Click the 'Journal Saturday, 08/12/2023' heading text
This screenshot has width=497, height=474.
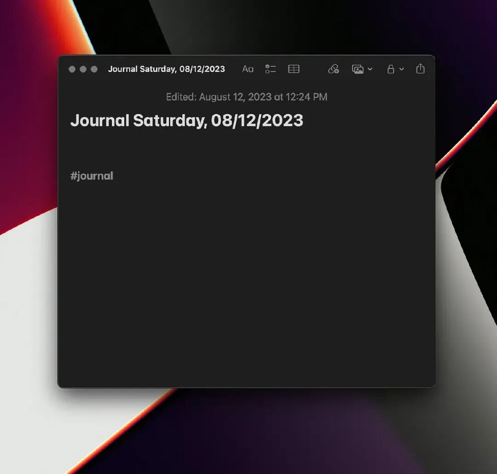pyautogui.click(x=186, y=120)
